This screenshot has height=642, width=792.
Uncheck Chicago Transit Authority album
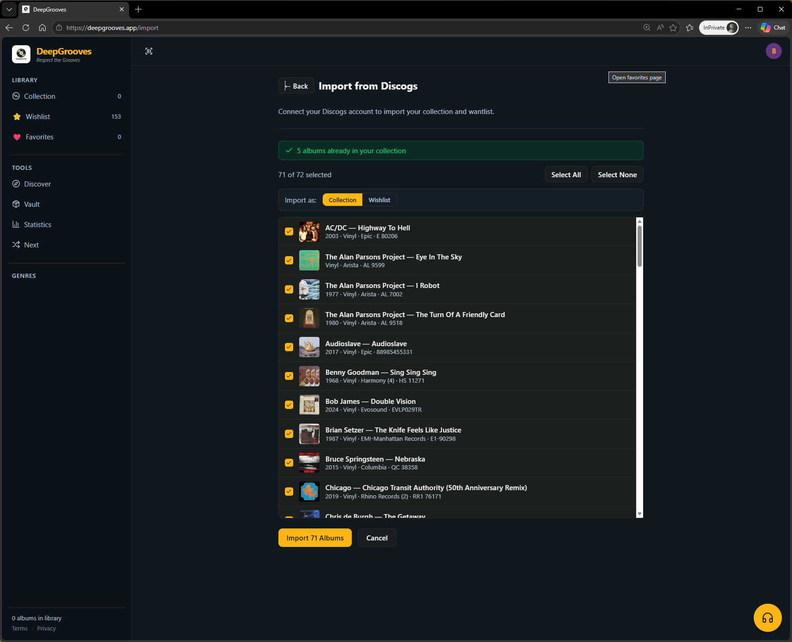point(289,492)
